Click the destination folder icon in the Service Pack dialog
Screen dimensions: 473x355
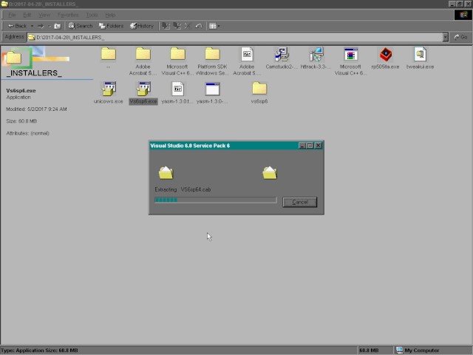click(x=270, y=173)
